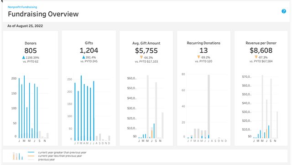Open the blue help question mark icon
This screenshot has width=292, height=165.
tap(284, 11)
